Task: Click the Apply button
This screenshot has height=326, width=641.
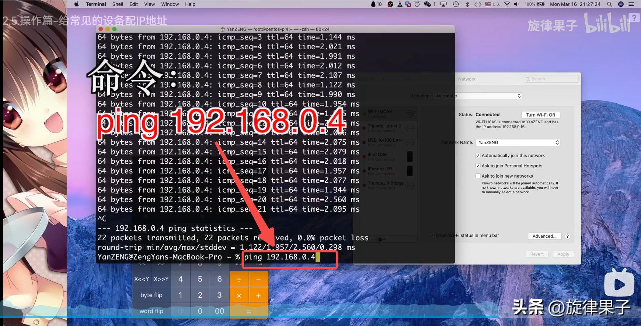Action: click(x=563, y=254)
